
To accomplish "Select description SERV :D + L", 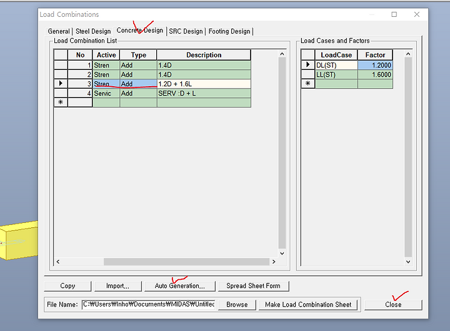I will click(x=204, y=93).
